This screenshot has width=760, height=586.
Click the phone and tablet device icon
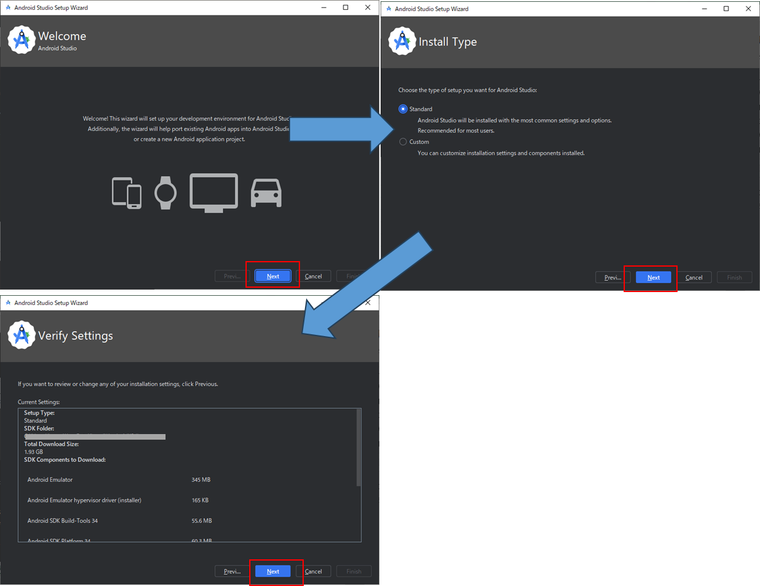coord(126,193)
